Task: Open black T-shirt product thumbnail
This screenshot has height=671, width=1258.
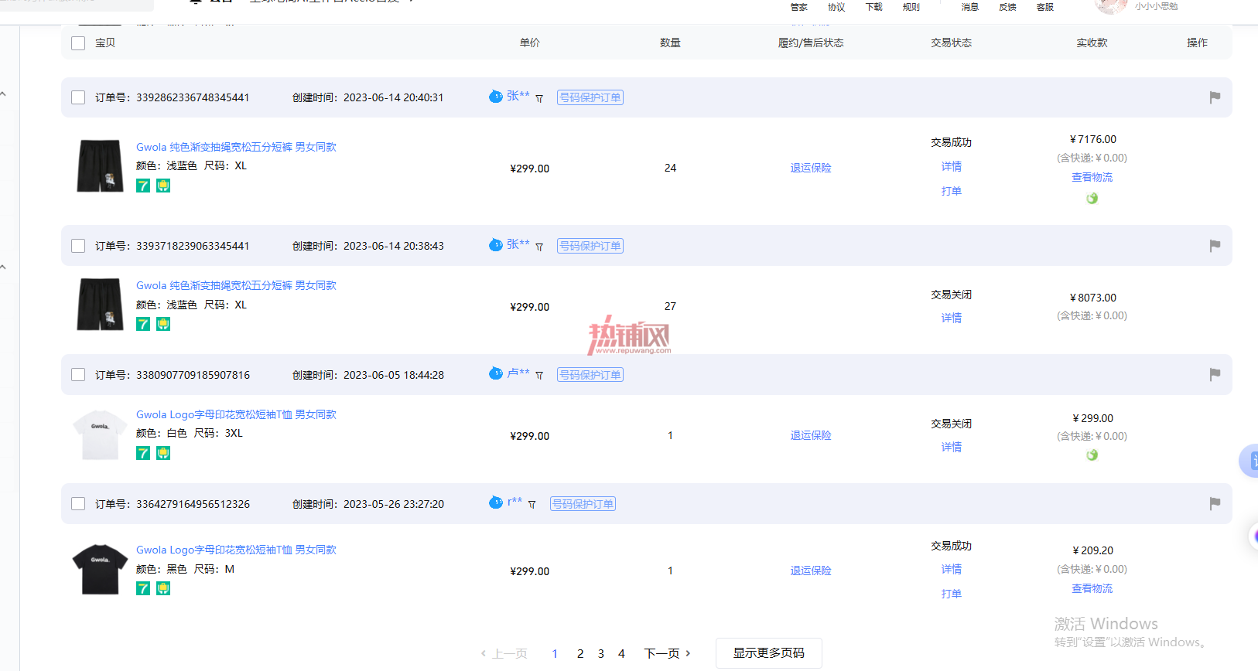Action: pyautogui.click(x=100, y=570)
